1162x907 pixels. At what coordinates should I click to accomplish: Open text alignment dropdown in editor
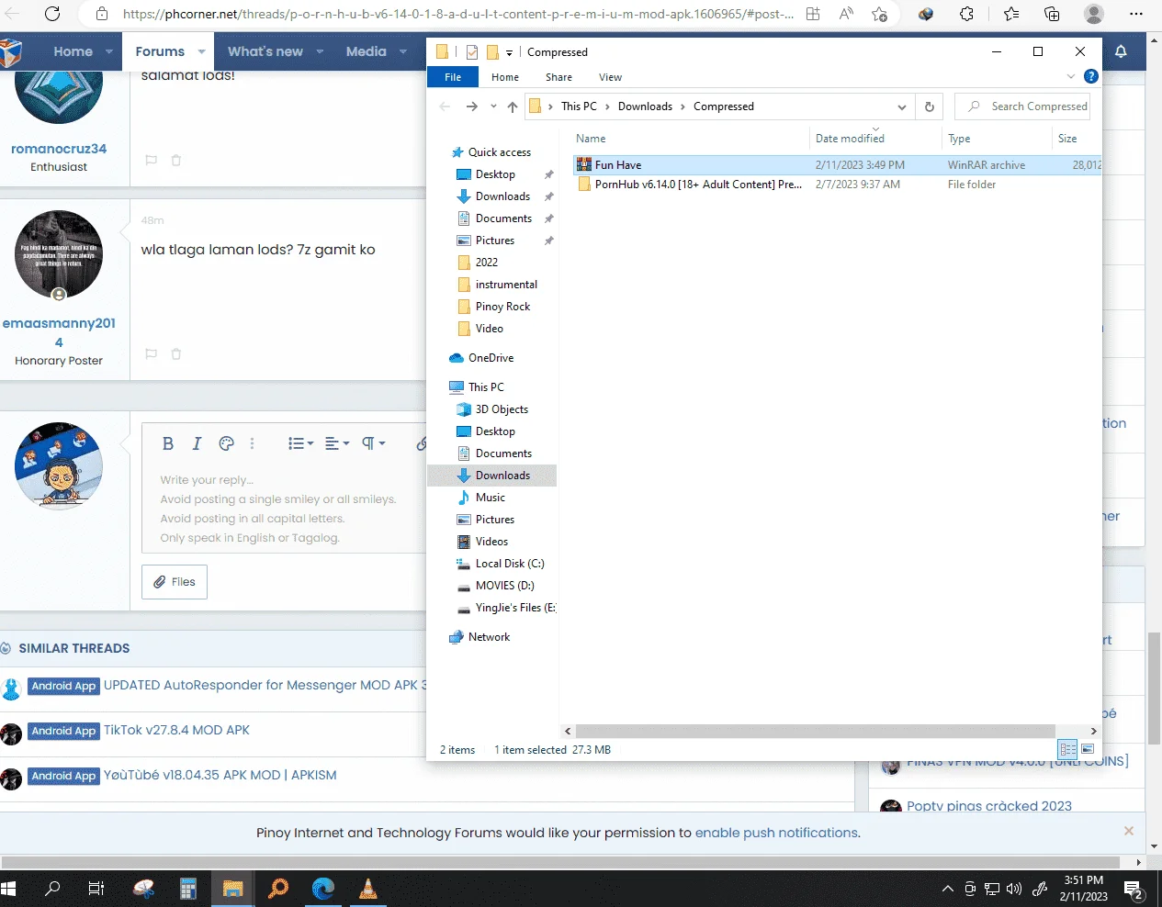pyautogui.click(x=337, y=443)
